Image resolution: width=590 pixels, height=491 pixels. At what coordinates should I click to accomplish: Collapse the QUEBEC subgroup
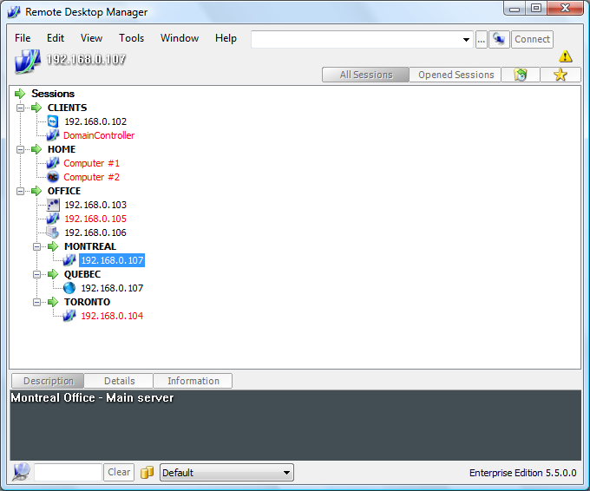point(36,275)
